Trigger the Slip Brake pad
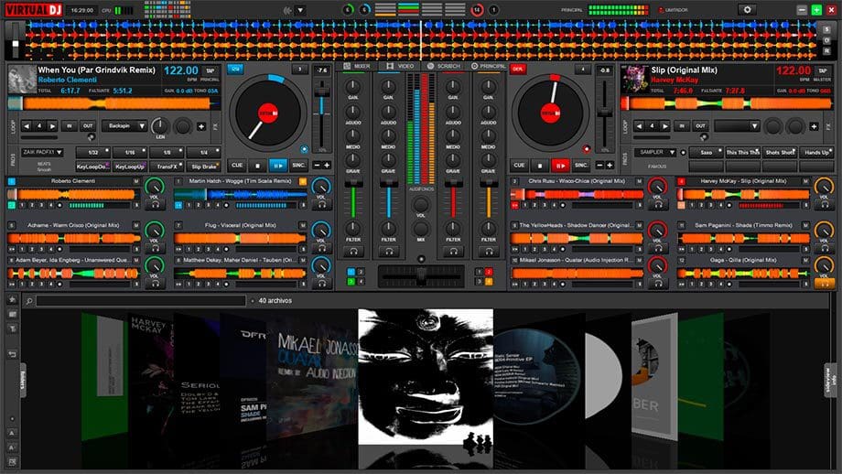The image size is (842, 474). [204, 167]
